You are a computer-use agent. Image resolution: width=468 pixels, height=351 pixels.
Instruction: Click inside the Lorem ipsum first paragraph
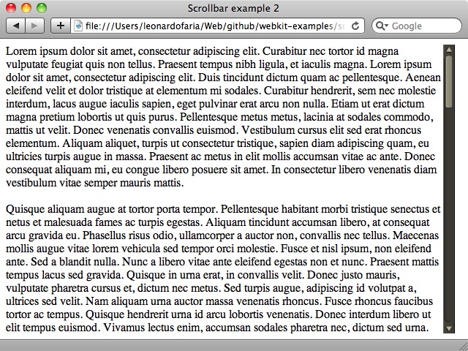pos(223,117)
